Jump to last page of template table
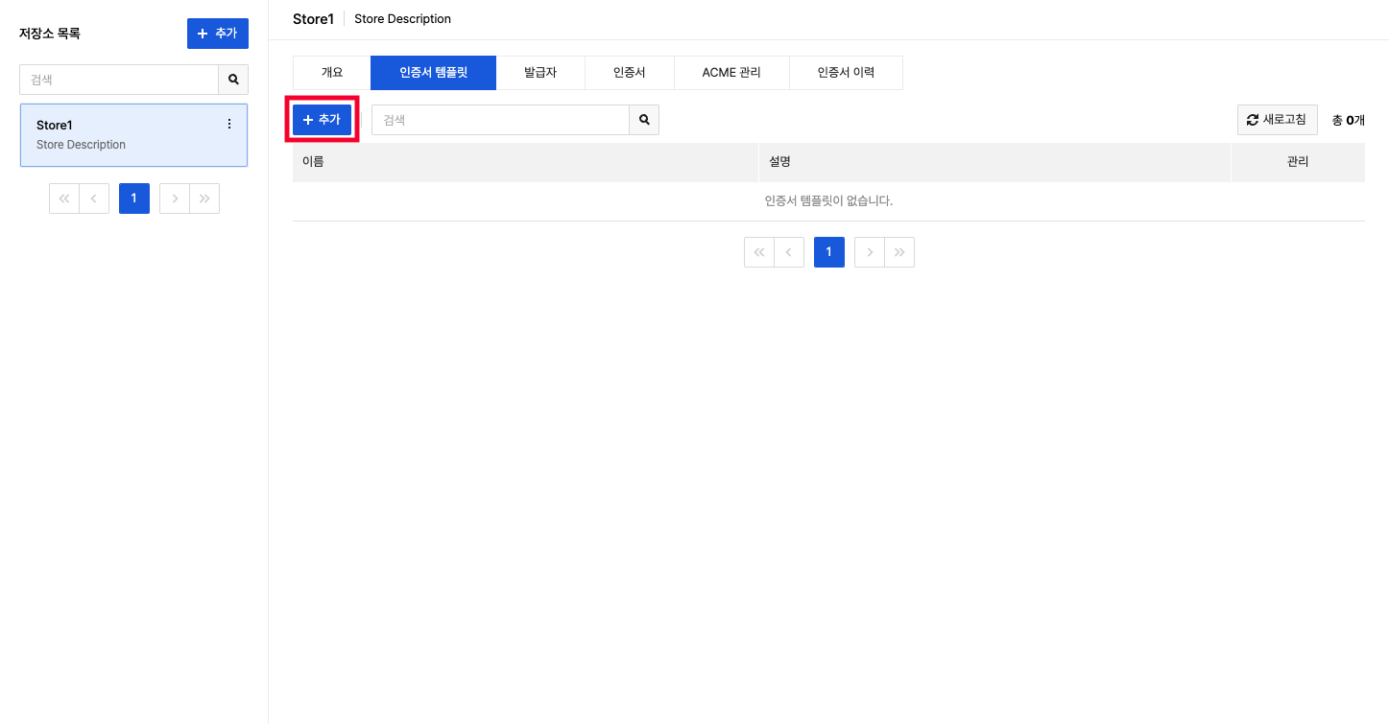 click(x=899, y=252)
